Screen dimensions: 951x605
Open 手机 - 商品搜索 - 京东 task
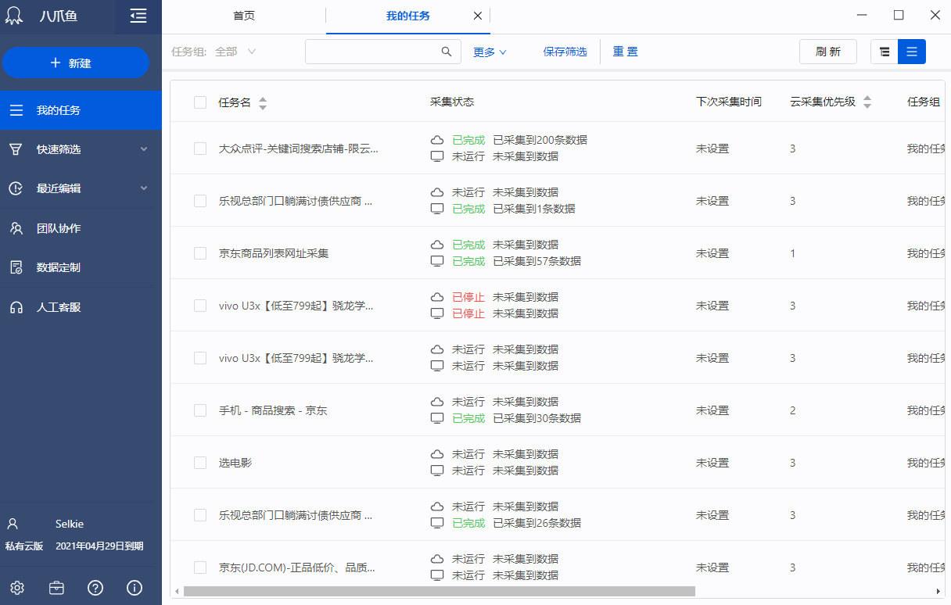click(273, 410)
